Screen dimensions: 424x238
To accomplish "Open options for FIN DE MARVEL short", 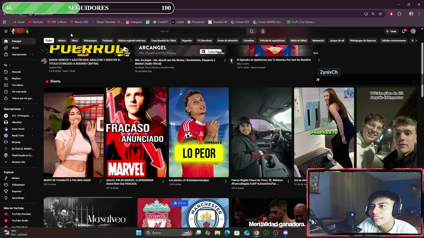I will [163, 181].
